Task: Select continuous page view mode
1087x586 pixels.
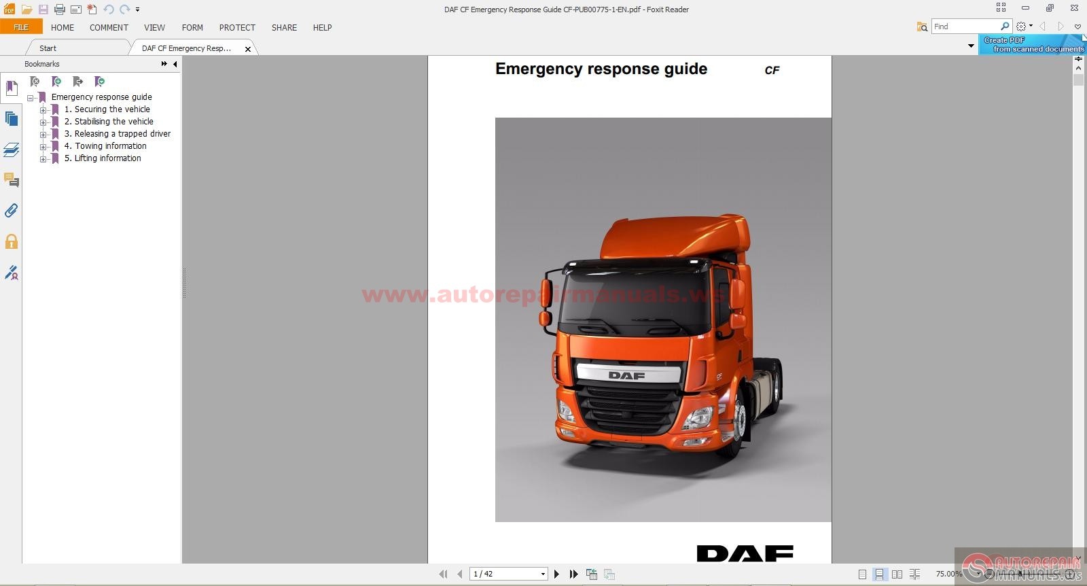Action: click(879, 574)
